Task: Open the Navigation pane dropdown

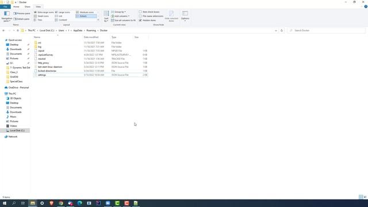Action: click(x=7, y=17)
